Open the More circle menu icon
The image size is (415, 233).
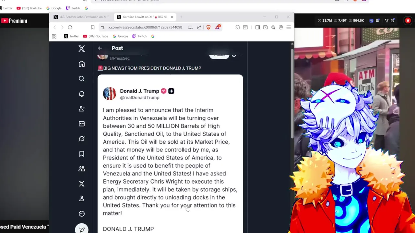pyautogui.click(x=82, y=214)
